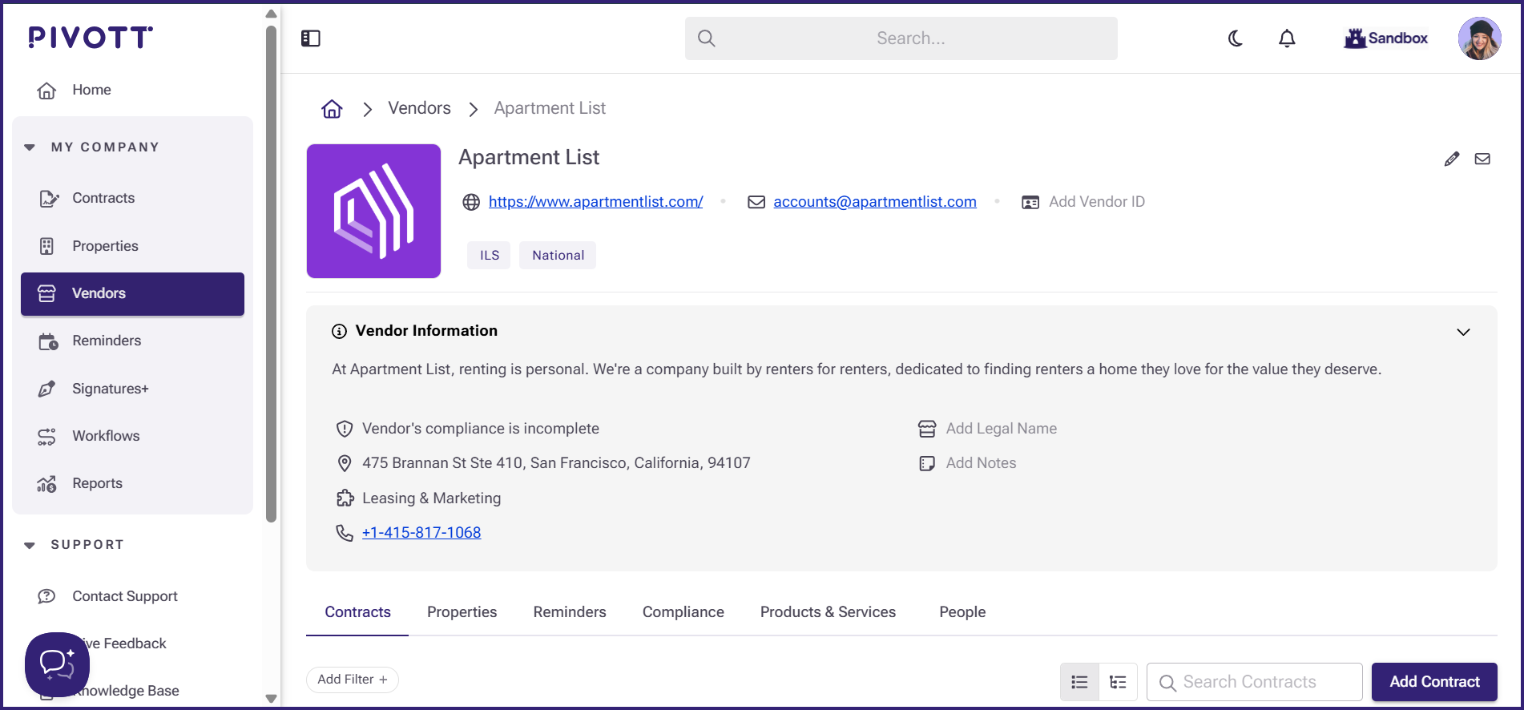
Task: Click the PIVOTT logo
Action: (x=91, y=37)
